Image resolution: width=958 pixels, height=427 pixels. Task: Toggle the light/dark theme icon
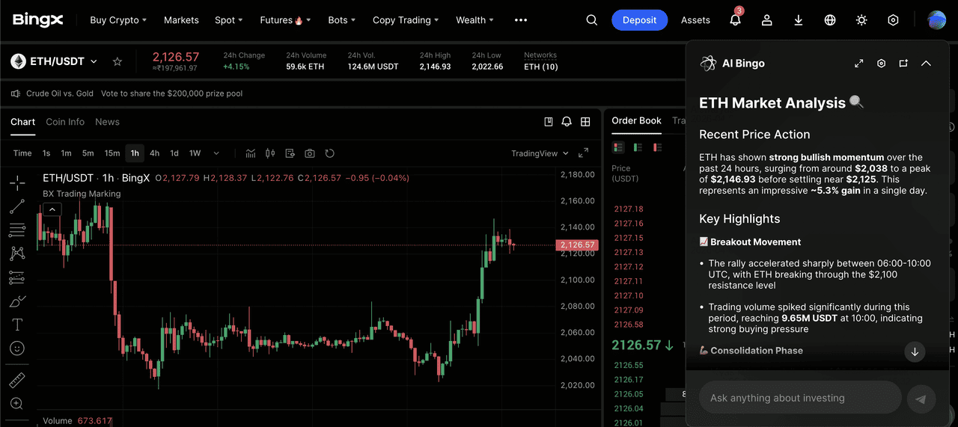click(x=861, y=20)
